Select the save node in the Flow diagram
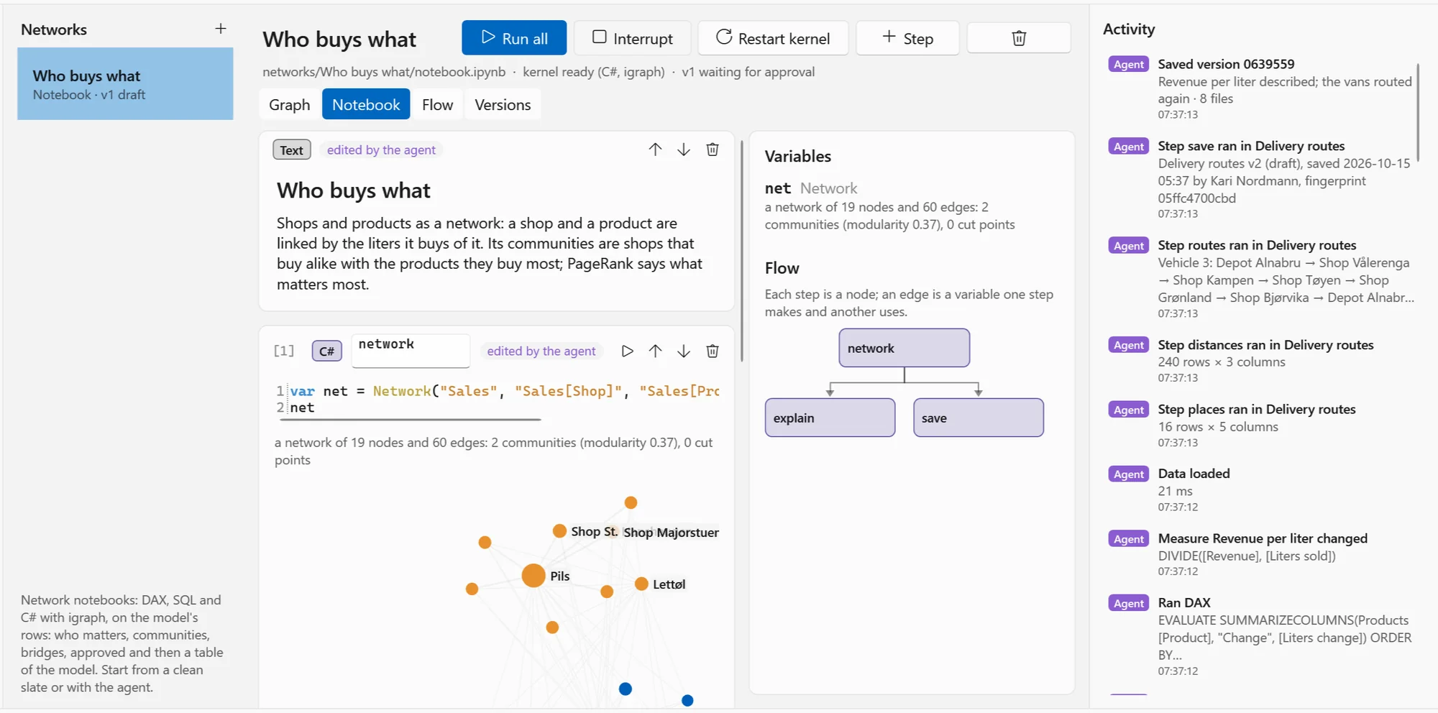1438x713 pixels. pyautogui.click(x=978, y=418)
